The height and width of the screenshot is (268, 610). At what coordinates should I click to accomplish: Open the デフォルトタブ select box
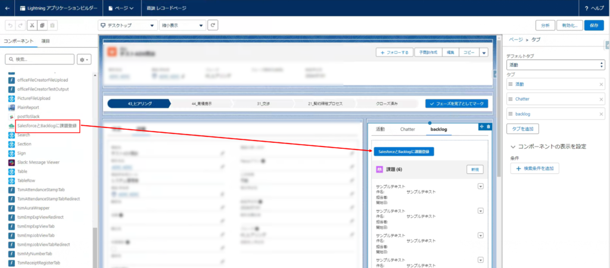[556, 65]
